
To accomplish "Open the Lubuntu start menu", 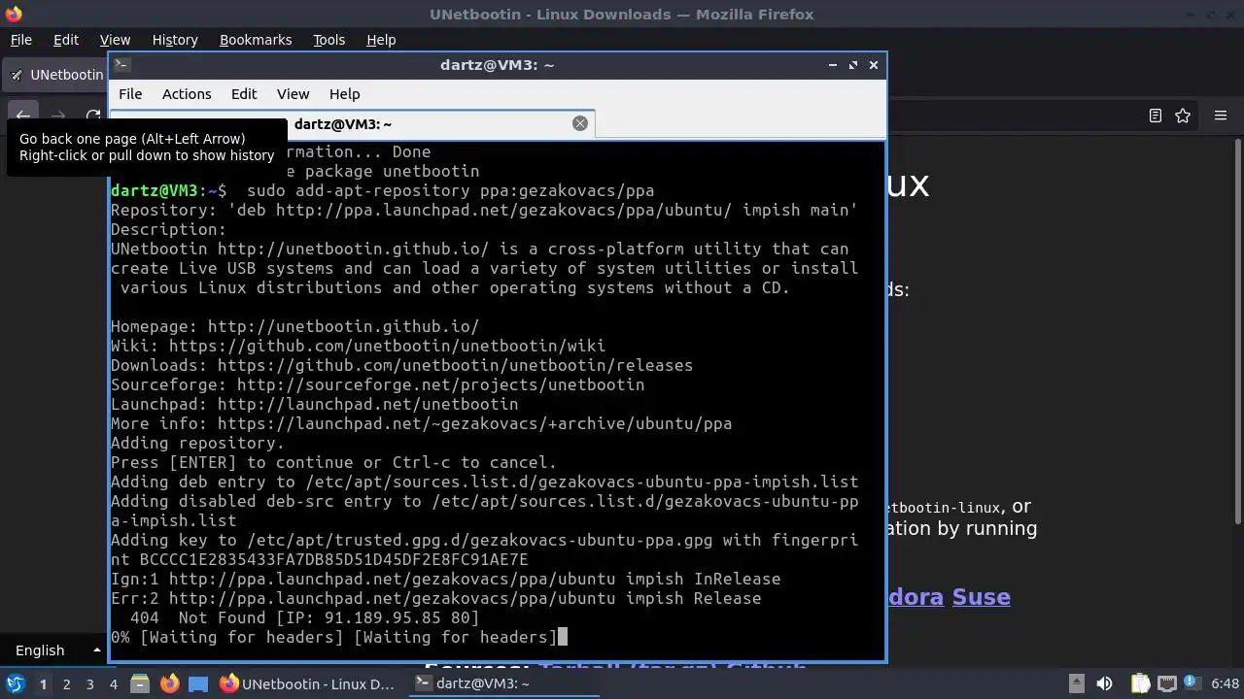I will click(x=16, y=683).
